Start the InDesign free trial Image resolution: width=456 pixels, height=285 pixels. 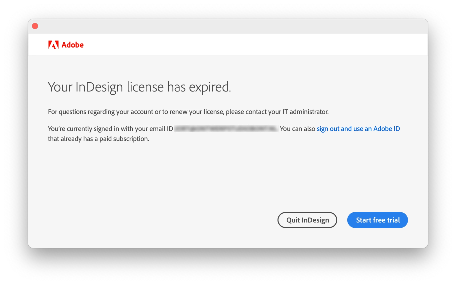tap(377, 220)
